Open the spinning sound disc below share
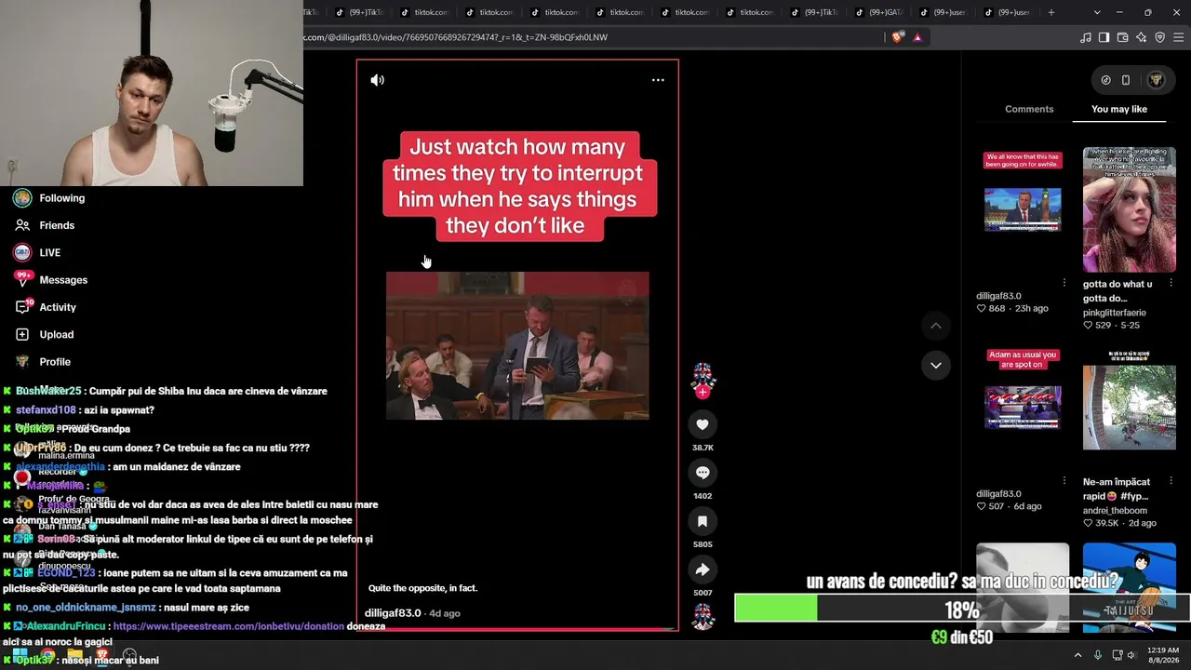This screenshot has height=670, width=1191. (703, 616)
